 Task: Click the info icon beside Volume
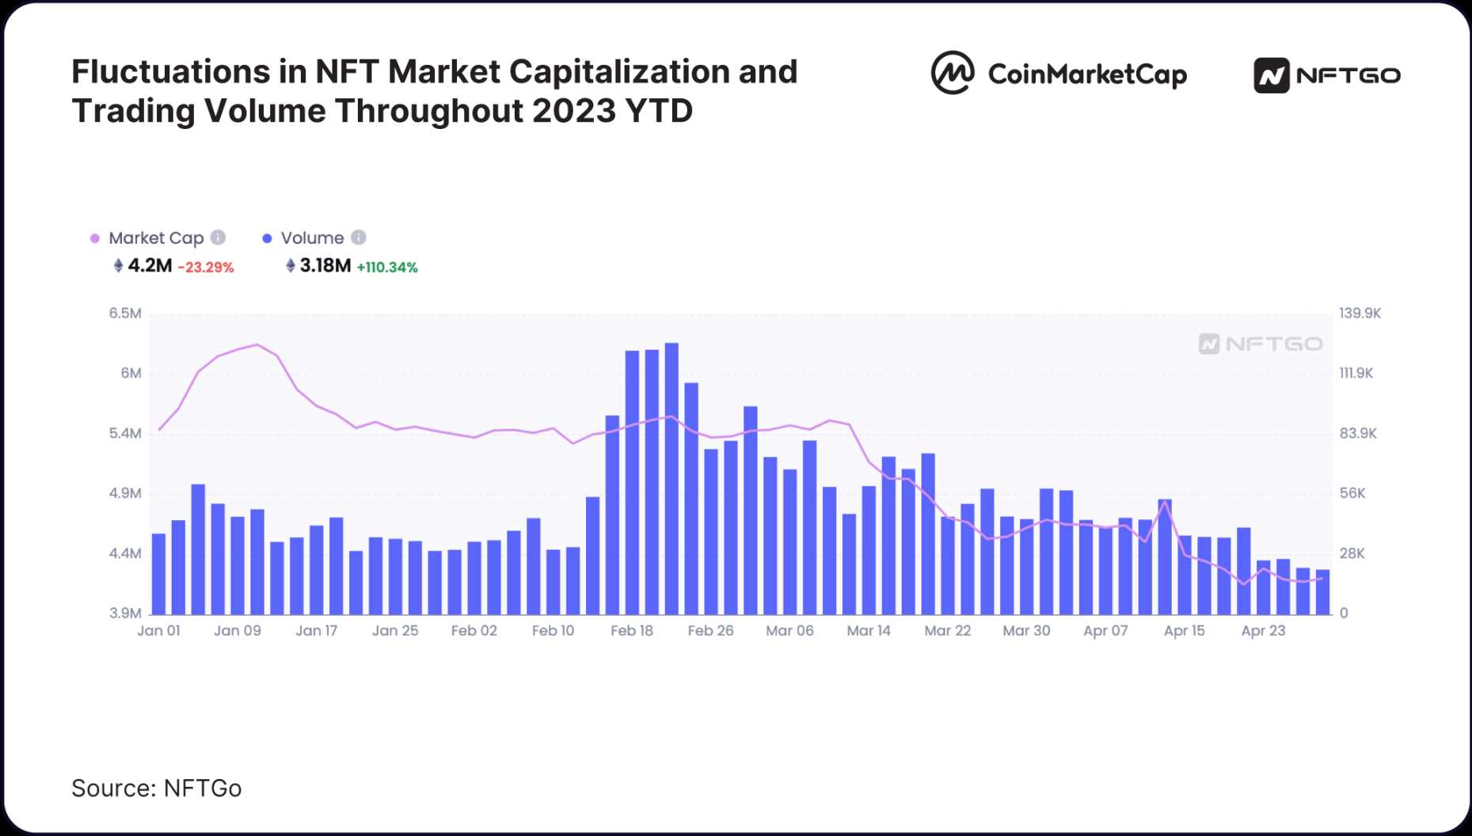coord(359,237)
